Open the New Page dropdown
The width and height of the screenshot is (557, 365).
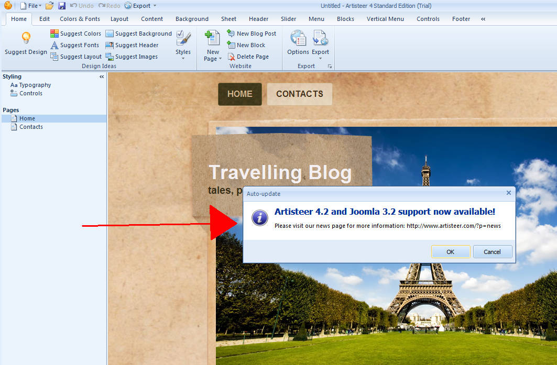(x=213, y=58)
